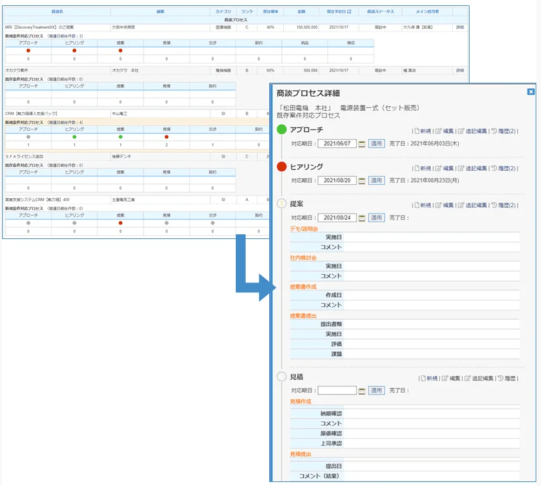Viewport: 541px width, 486px height.
Task: Apply the 見積 due date with 適用
Action: (x=377, y=391)
